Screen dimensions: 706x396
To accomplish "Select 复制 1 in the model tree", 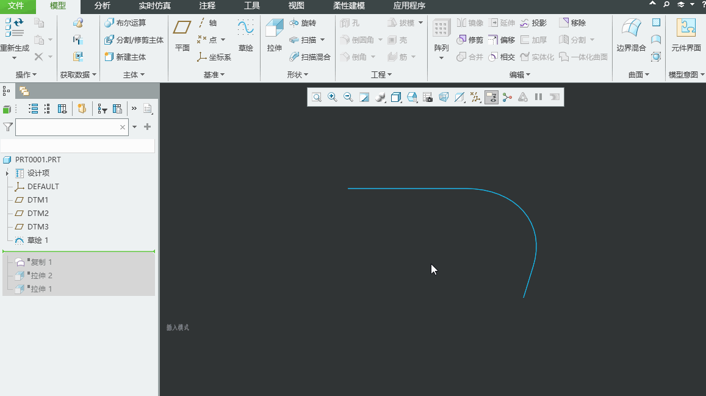I will click(41, 262).
